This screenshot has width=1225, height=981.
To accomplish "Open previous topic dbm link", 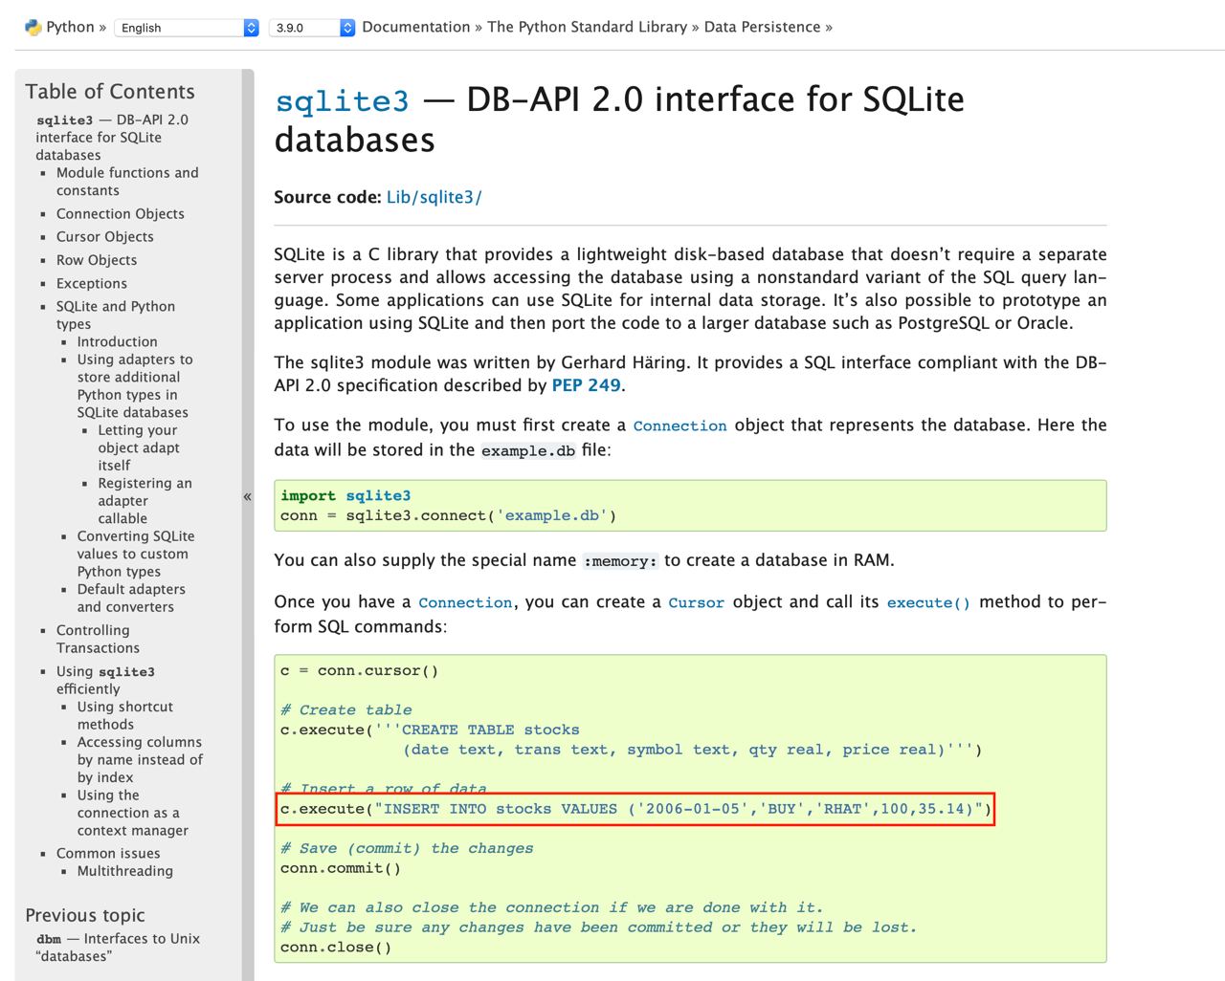I will tap(118, 948).
